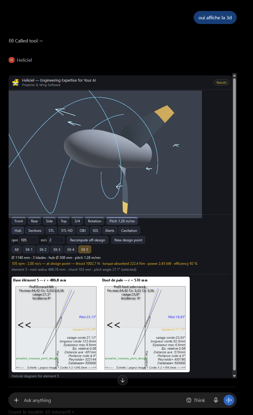This screenshot has width=253, height=415.
Task: Select the Elt 3 tab
Action: pyautogui.click(x=57, y=250)
